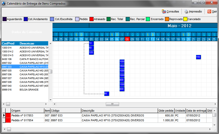Click the red highlighted day 08 header

[127, 39]
